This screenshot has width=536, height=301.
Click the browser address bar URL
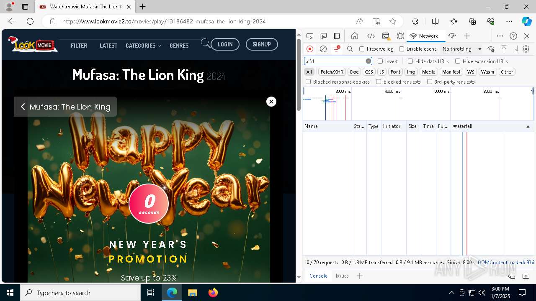164,21
